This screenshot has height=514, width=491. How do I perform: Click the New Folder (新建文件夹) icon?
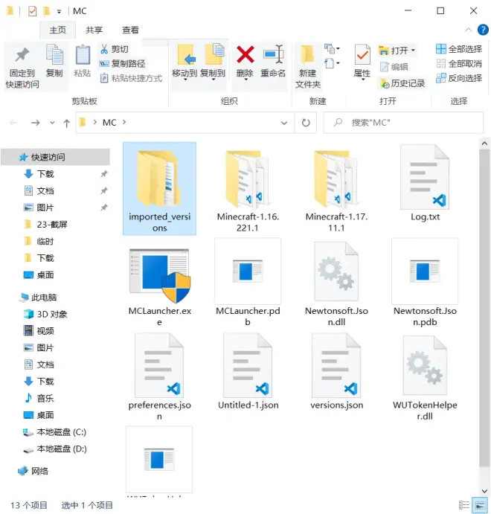307,55
